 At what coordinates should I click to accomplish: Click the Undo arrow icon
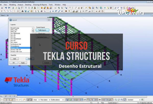click(x=6, y=8)
